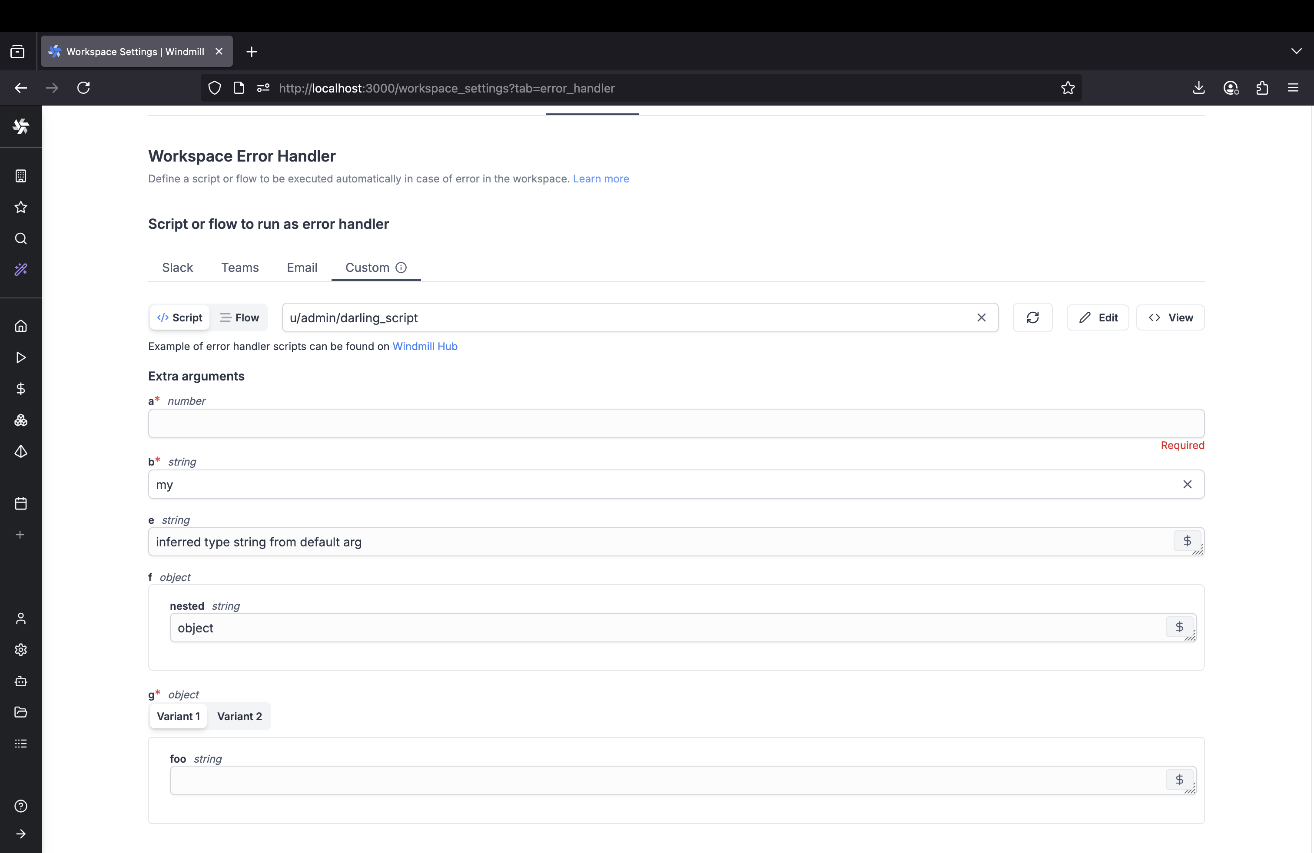The height and width of the screenshot is (853, 1314).
Task: Open the browser tab list chevron
Action: point(1296,51)
